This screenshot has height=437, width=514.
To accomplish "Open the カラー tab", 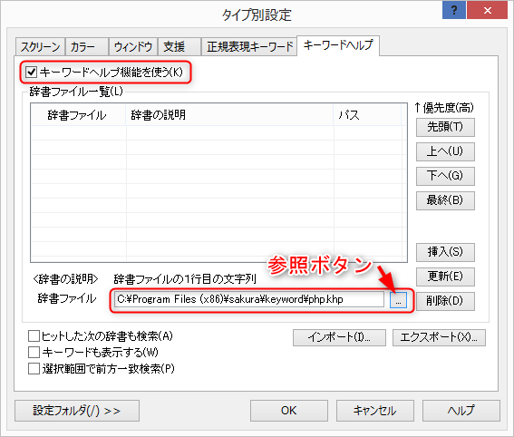I will point(87,47).
